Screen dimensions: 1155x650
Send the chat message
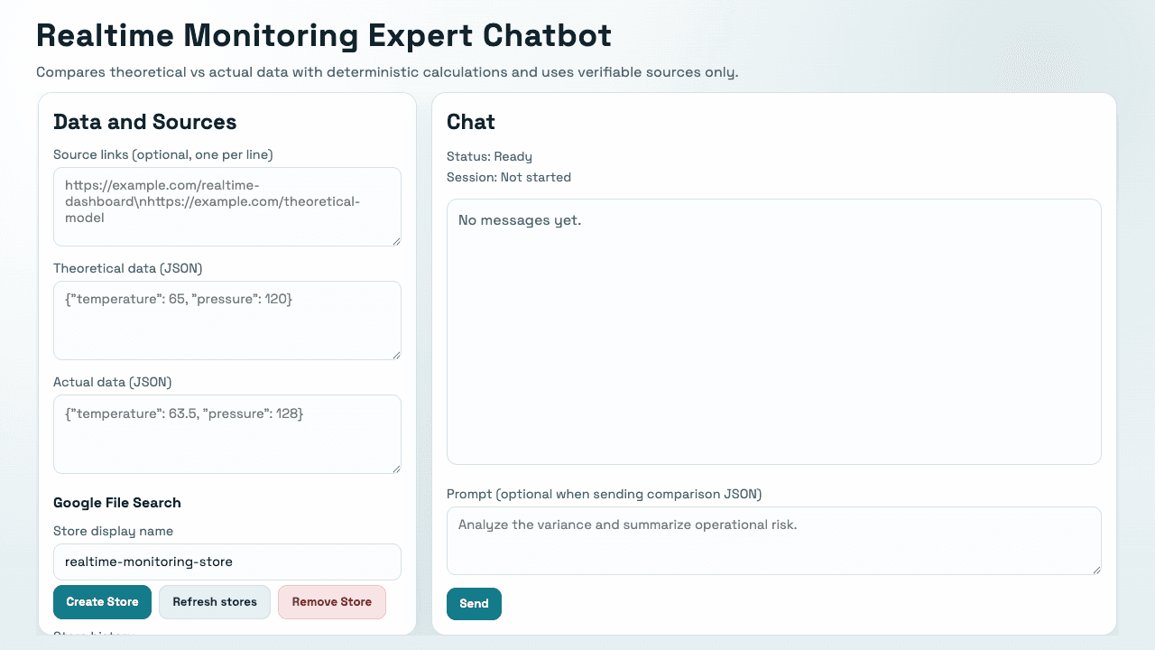click(474, 604)
